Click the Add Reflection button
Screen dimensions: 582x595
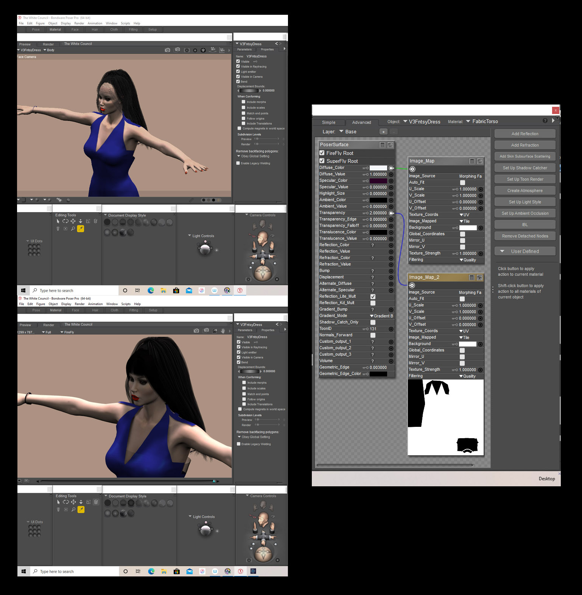tap(524, 134)
